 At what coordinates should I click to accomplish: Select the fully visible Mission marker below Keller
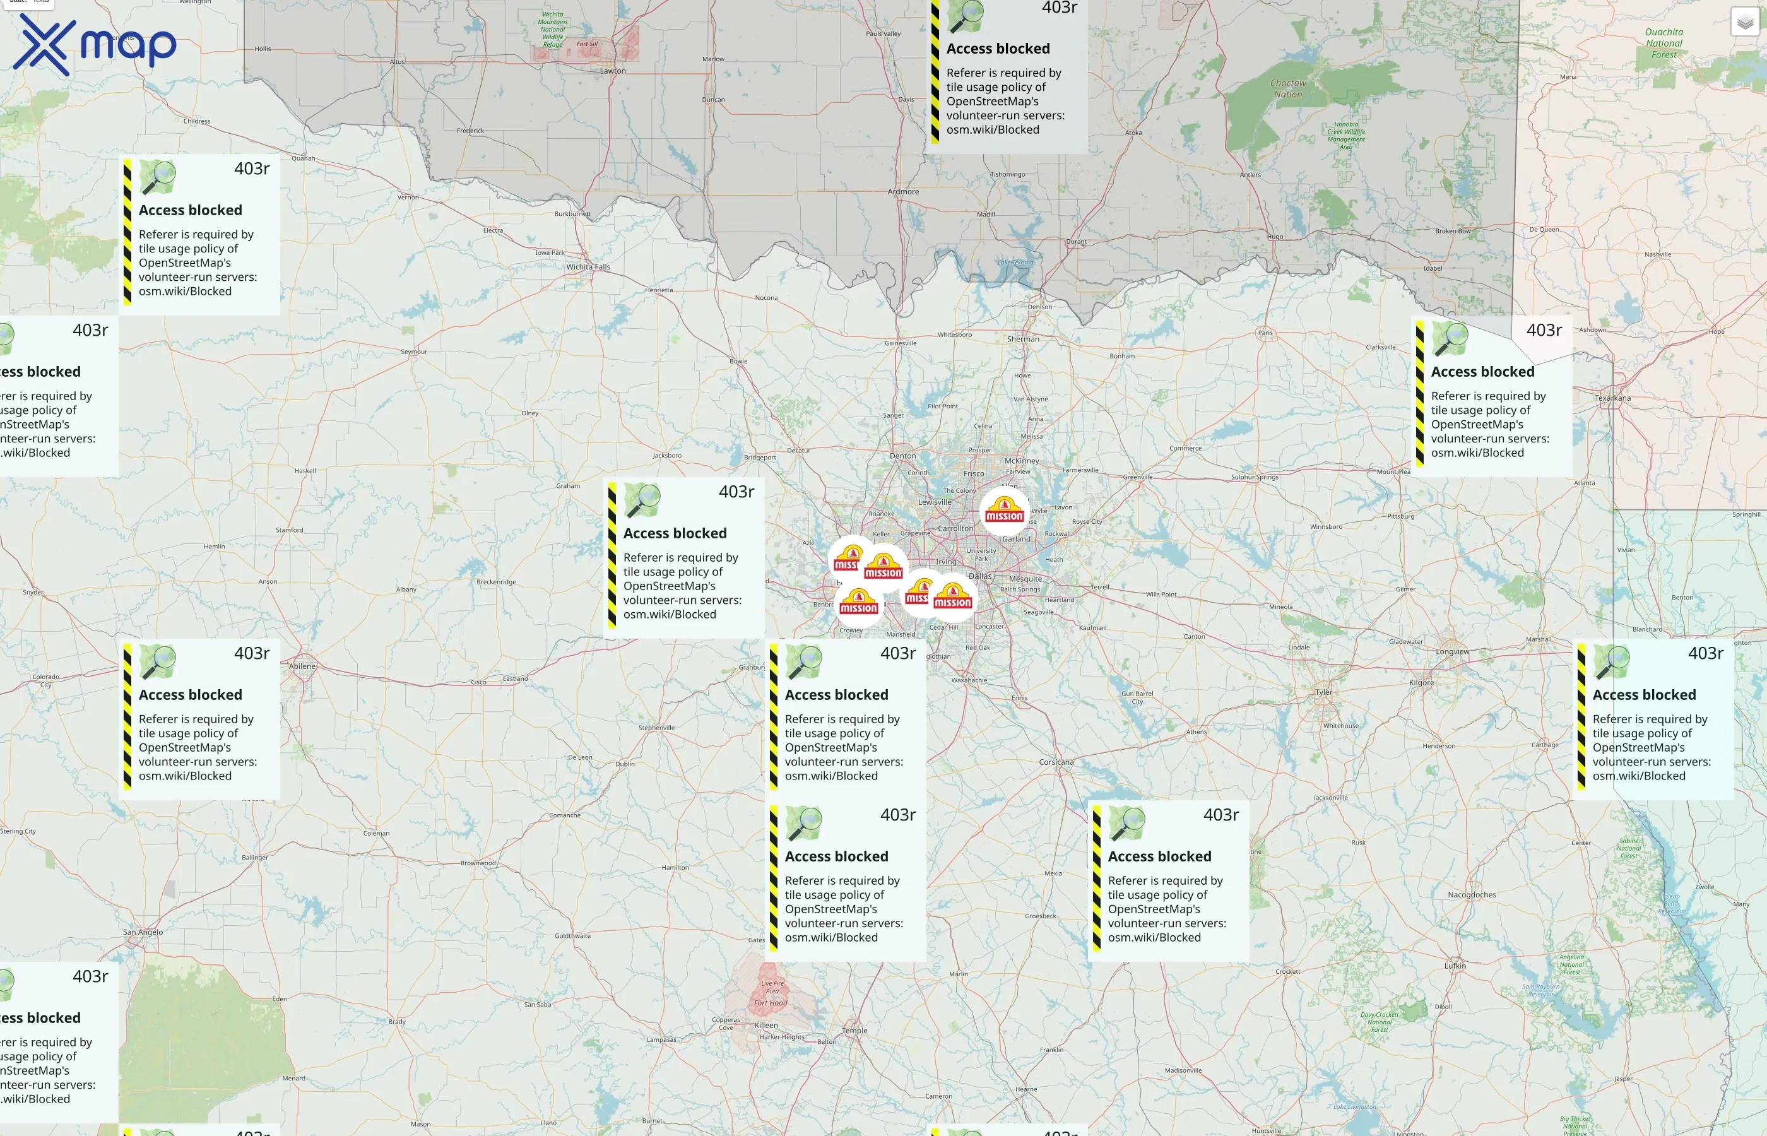click(884, 567)
